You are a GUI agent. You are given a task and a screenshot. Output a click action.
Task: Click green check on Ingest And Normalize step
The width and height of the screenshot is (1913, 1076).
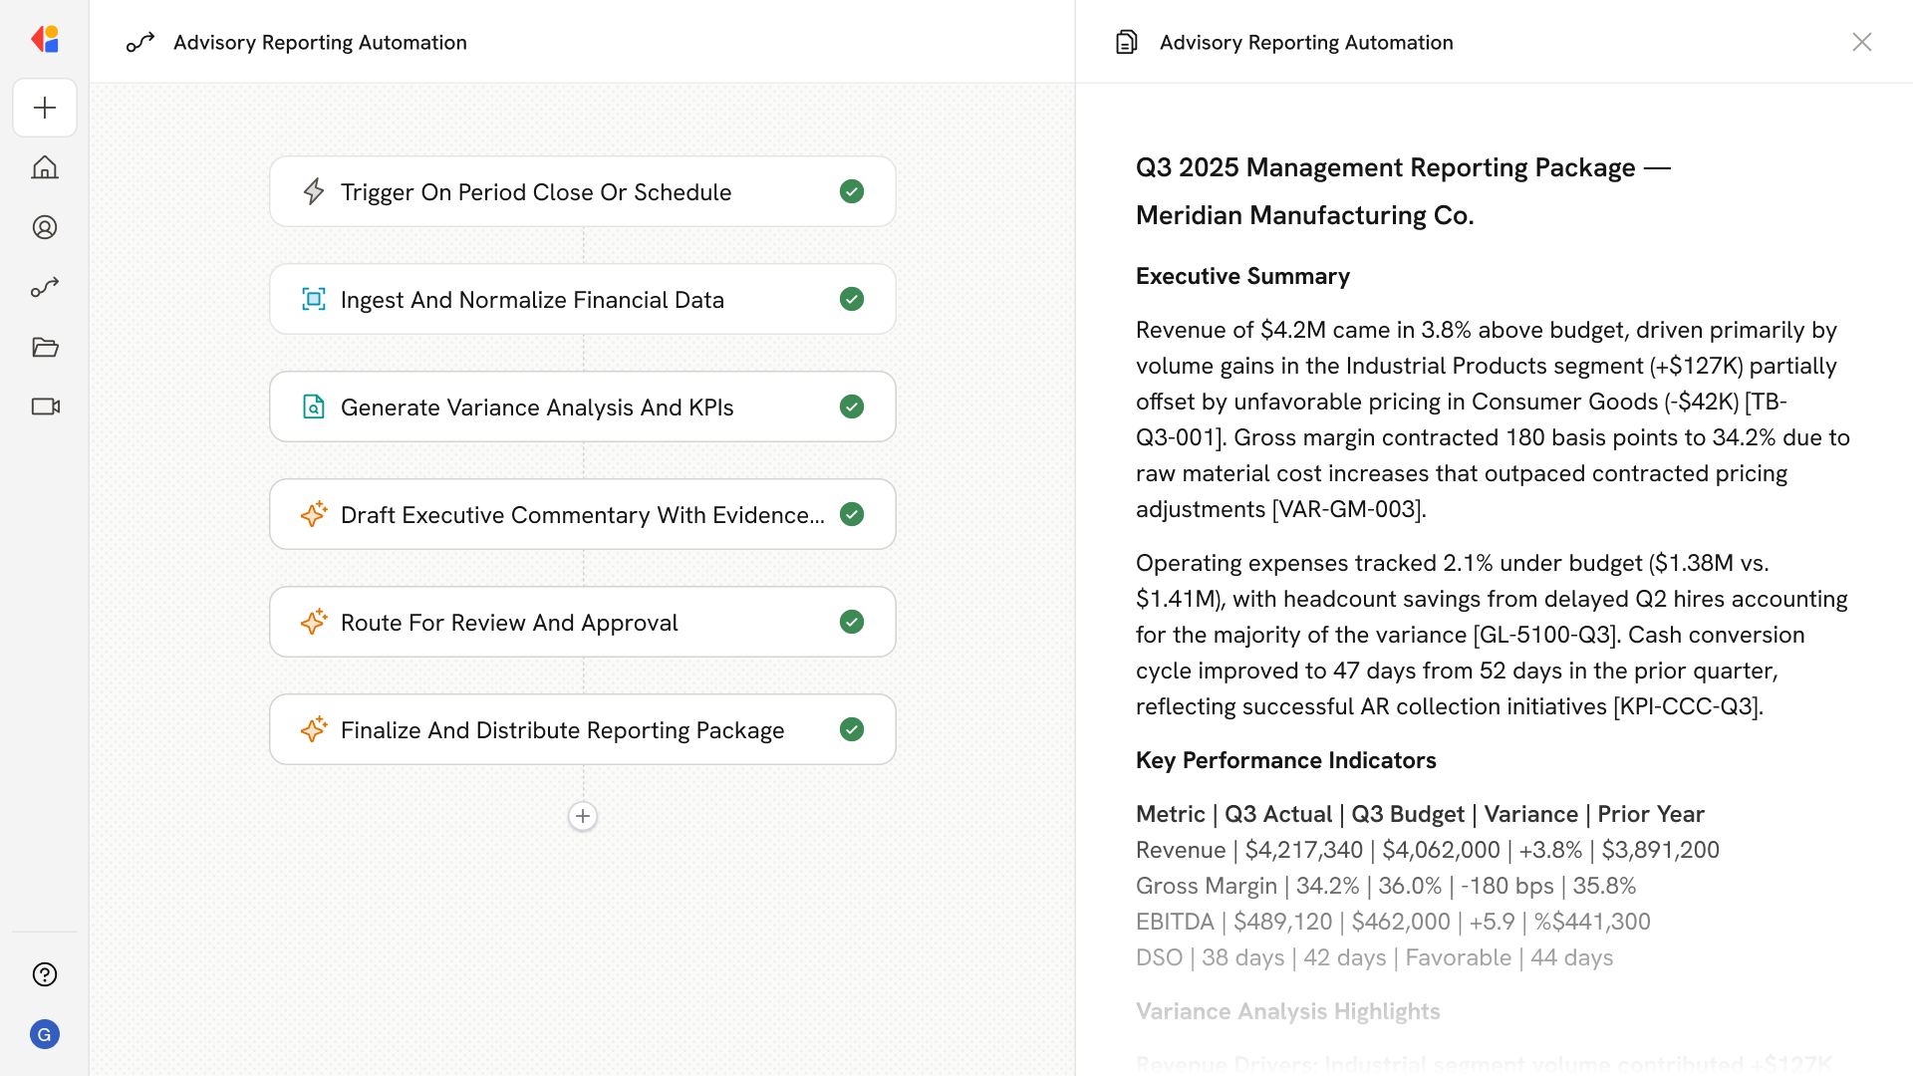click(852, 299)
